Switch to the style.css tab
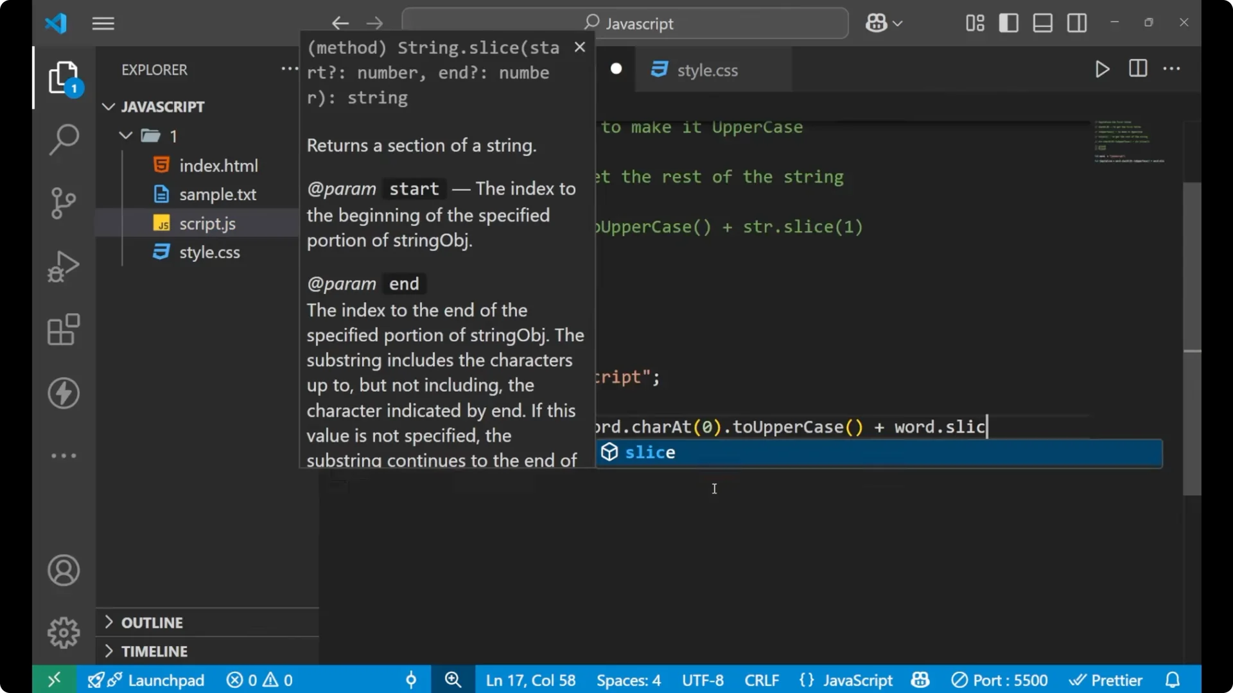Image resolution: width=1233 pixels, height=693 pixels. pos(708,70)
